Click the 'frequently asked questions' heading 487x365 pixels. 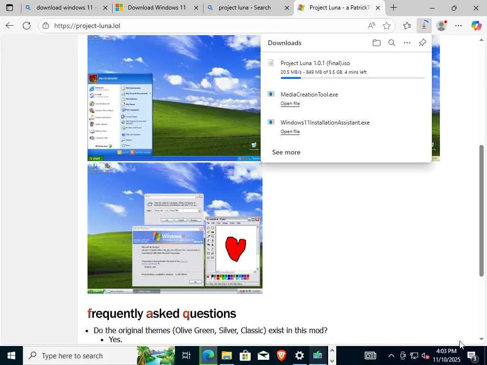(x=162, y=314)
